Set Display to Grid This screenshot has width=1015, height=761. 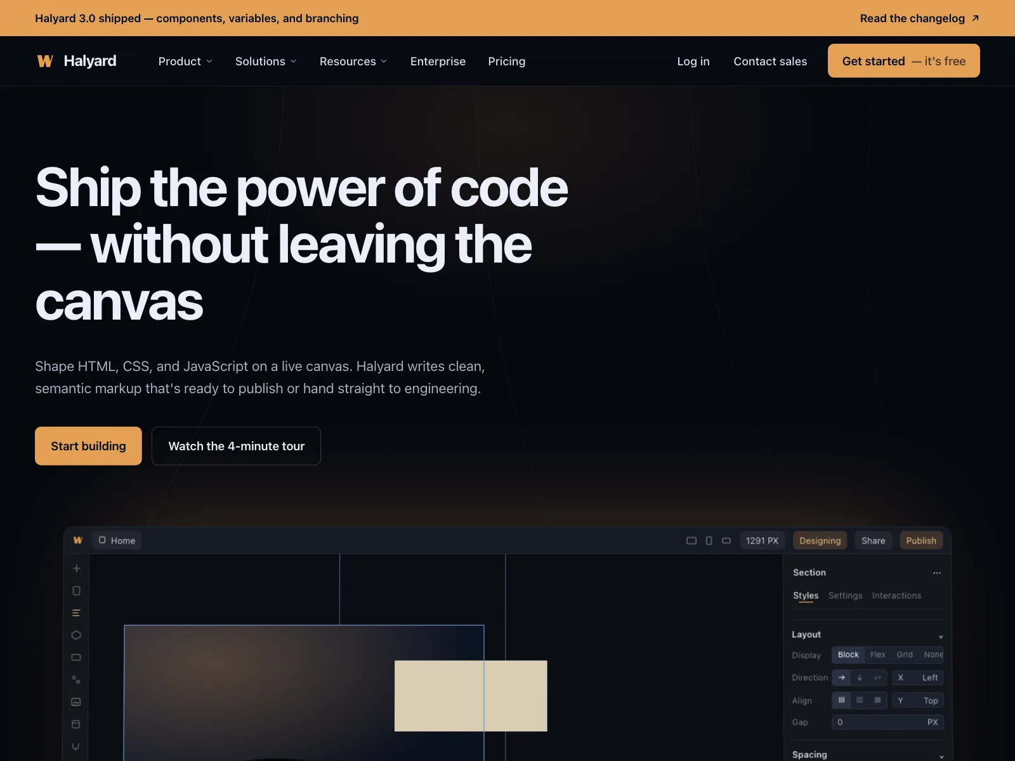coord(905,654)
